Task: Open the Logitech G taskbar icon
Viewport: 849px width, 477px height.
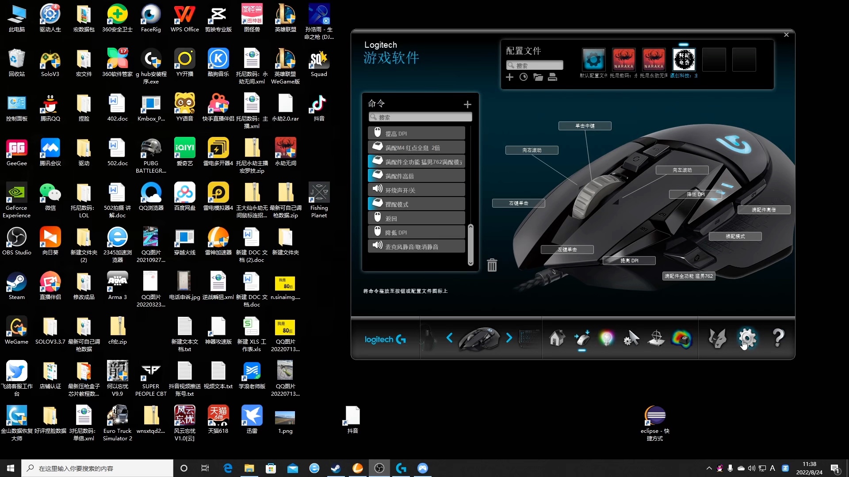Action: click(401, 468)
